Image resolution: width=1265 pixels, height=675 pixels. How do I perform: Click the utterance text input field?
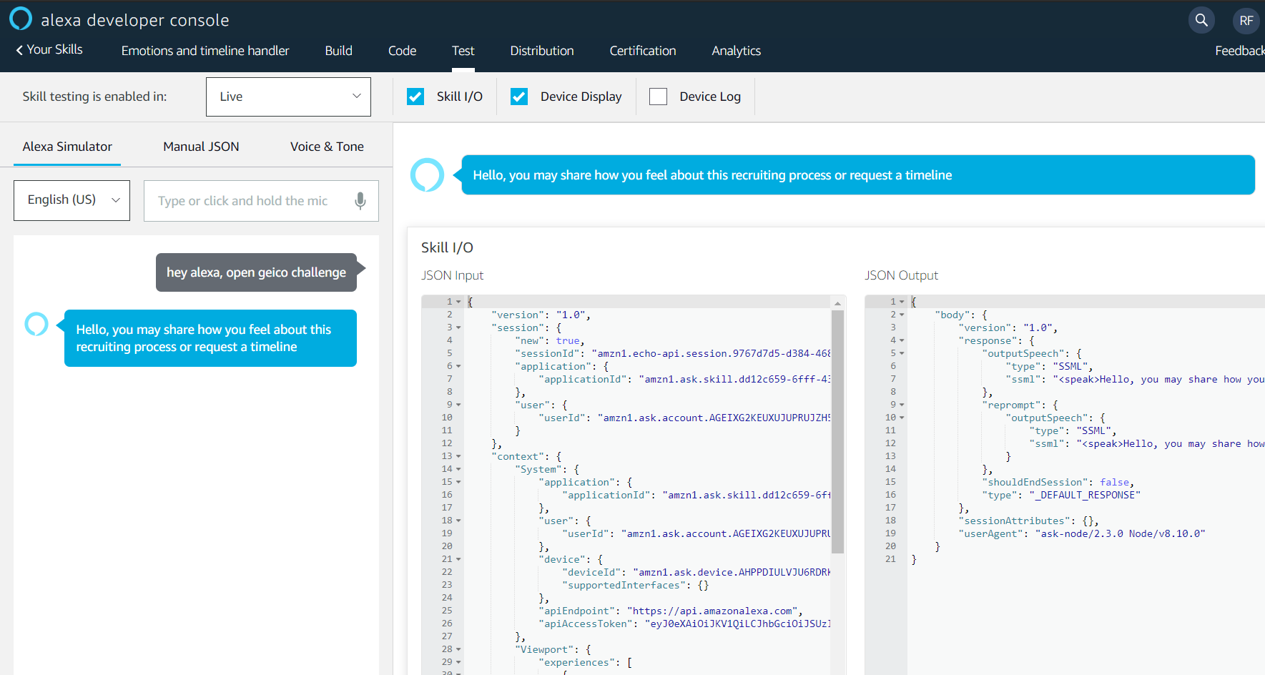click(x=261, y=201)
